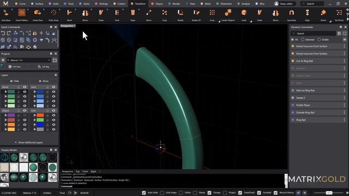Add a new project with plus icon
Screen dimensions: 349x196
(3, 60)
